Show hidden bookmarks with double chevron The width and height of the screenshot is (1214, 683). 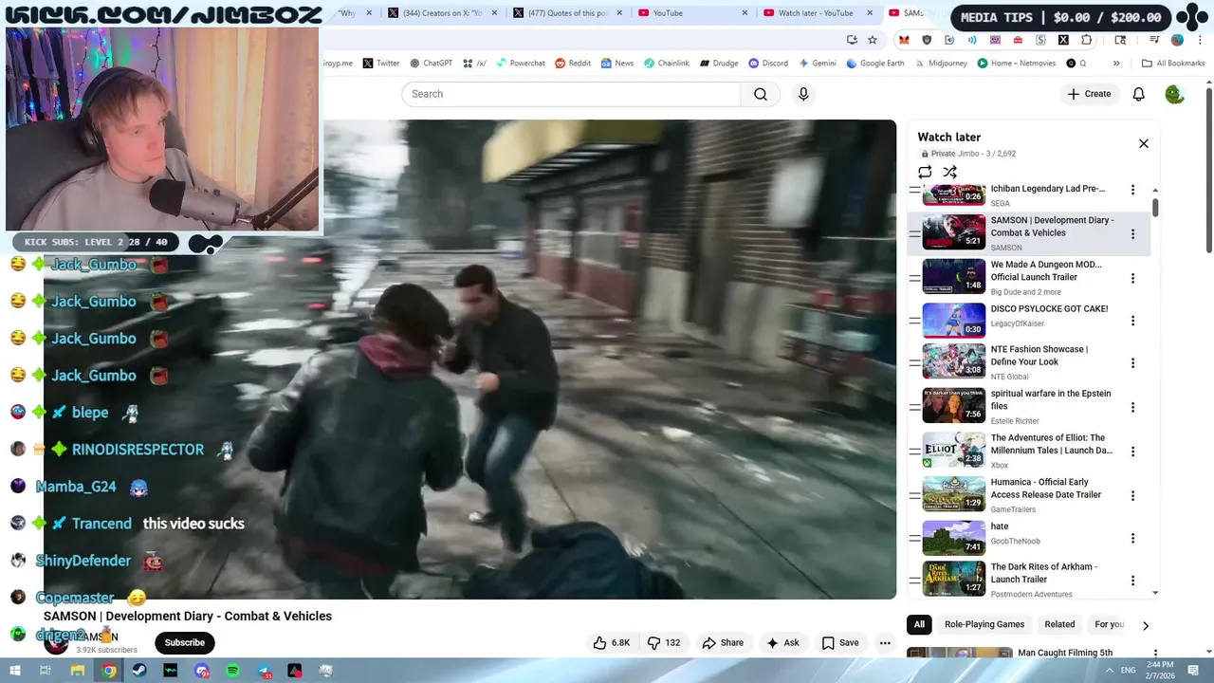(1116, 64)
